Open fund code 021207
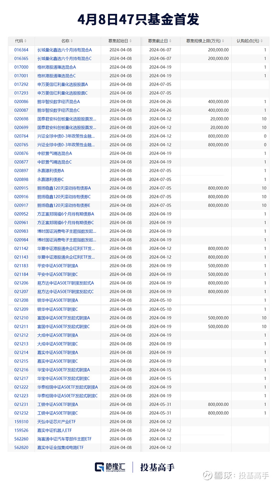 click(21, 292)
